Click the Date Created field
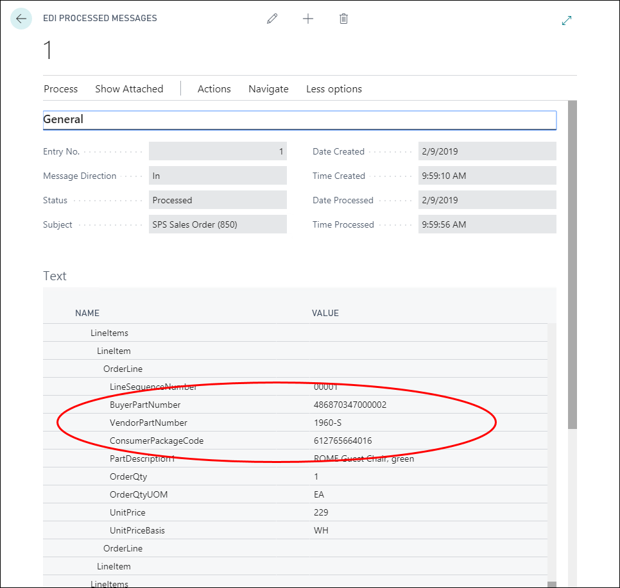 point(487,151)
